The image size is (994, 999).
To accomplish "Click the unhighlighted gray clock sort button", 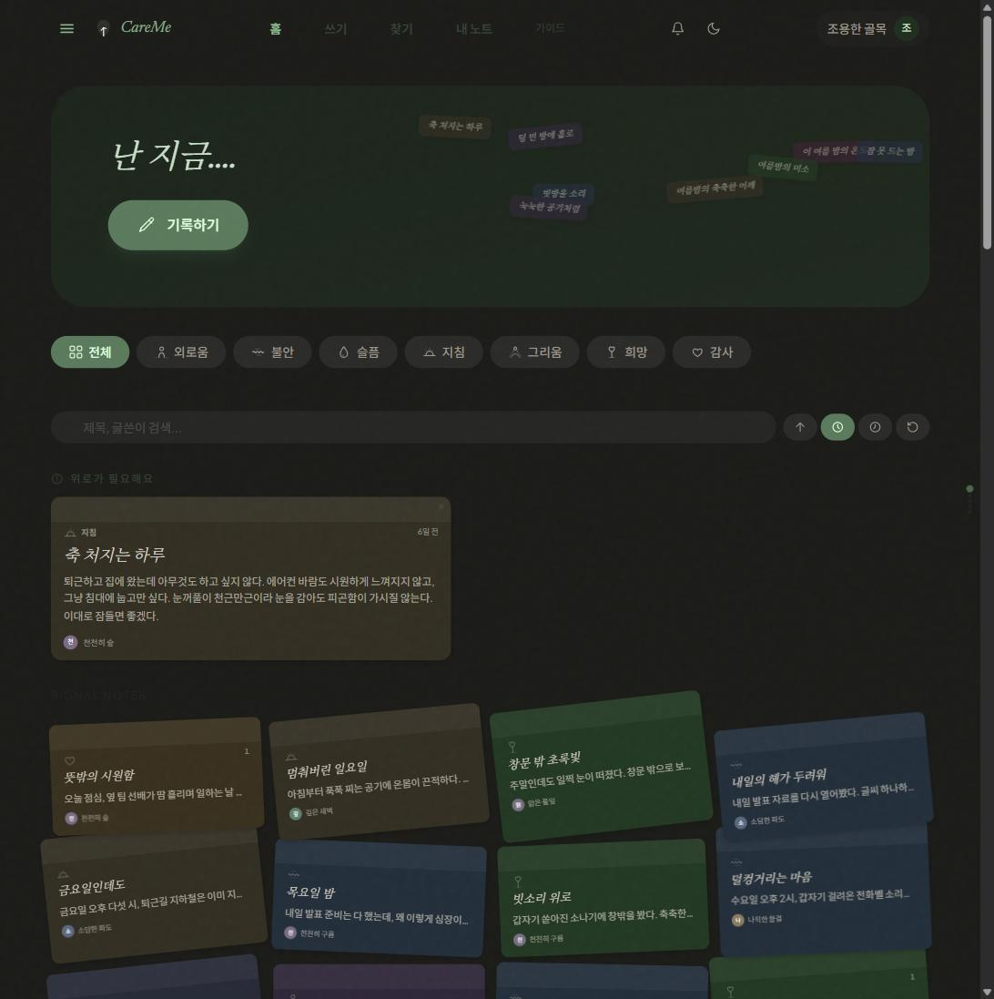I will click(x=875, y=427).
